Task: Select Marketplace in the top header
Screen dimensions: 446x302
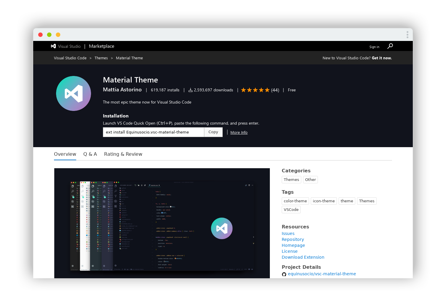Action: [101, 46]
